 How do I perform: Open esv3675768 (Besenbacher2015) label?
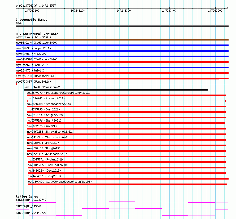coord(49,104)
